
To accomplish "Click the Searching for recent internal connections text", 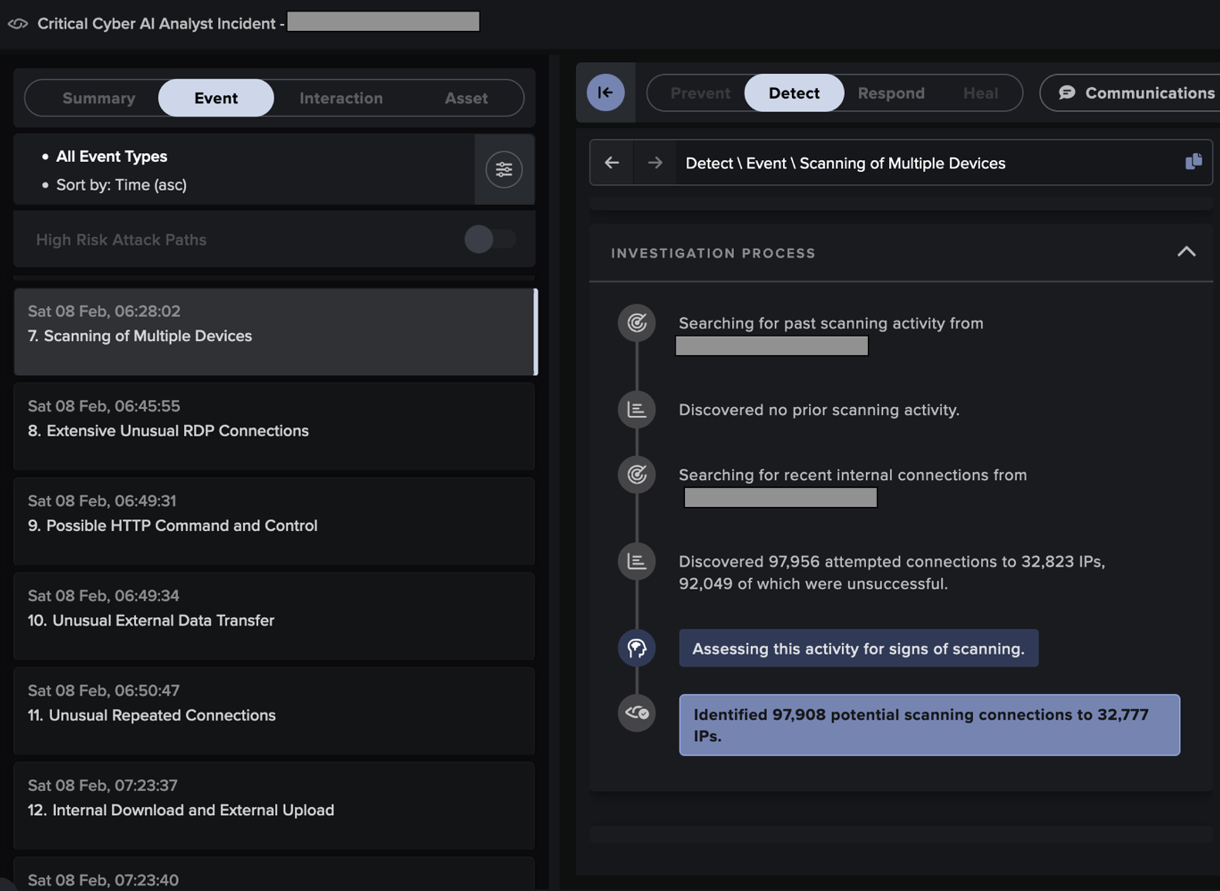I will pos(853,474).
